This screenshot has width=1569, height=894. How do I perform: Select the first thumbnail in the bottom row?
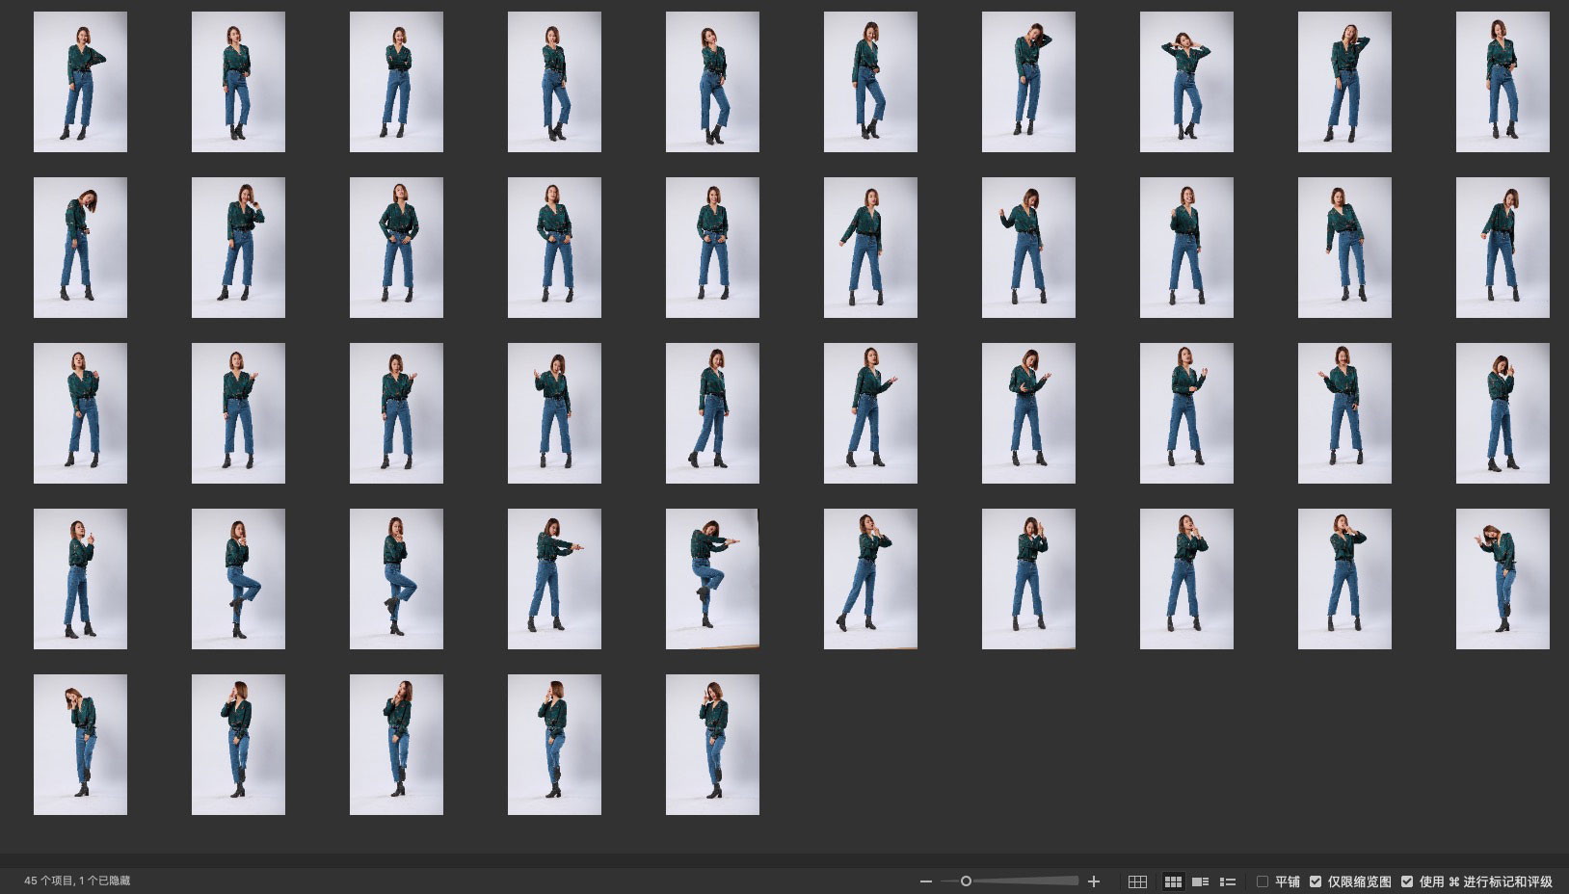point(80,745)
